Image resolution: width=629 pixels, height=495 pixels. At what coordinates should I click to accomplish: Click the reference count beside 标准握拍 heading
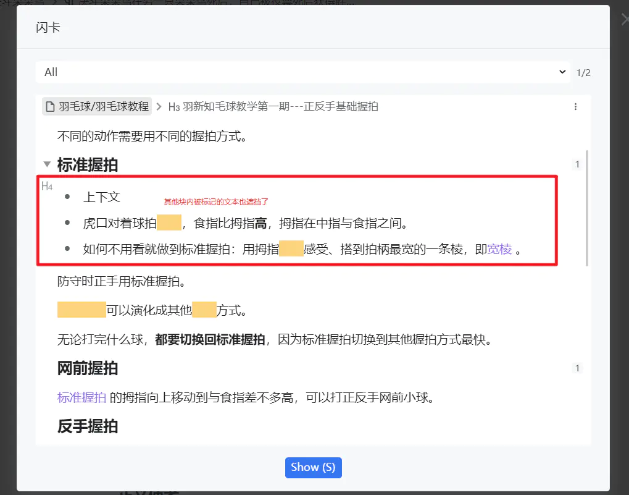[x=577, y=164]
